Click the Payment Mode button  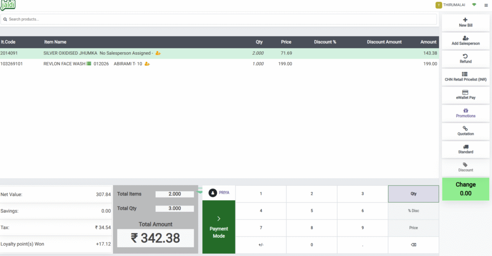[x=219, y=227]
